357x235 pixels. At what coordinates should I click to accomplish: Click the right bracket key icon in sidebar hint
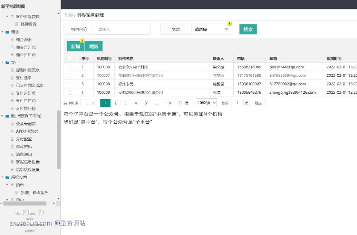(x=41, y=213)
